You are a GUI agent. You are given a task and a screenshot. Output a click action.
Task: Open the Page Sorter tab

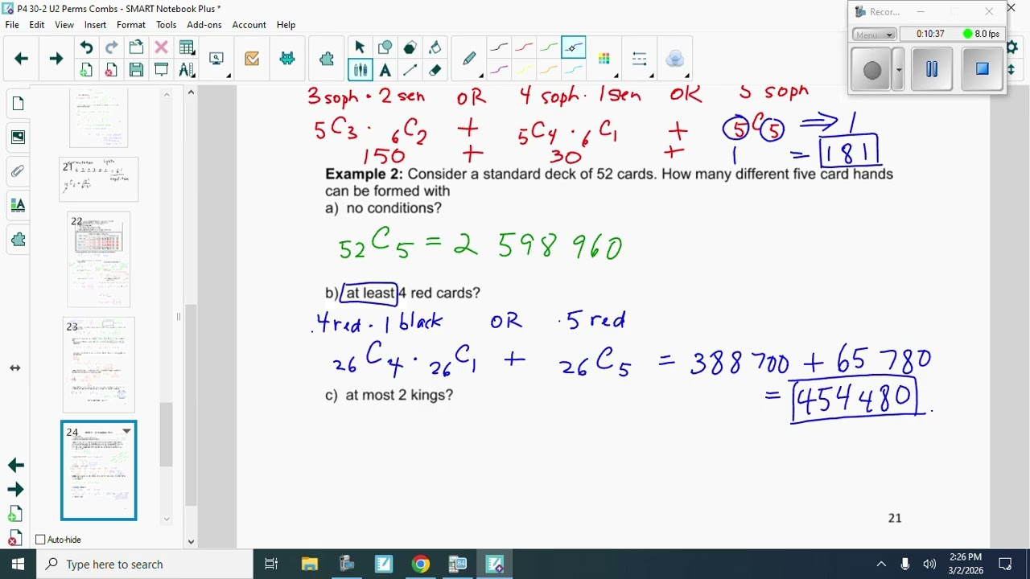click(x=18, y=104)
